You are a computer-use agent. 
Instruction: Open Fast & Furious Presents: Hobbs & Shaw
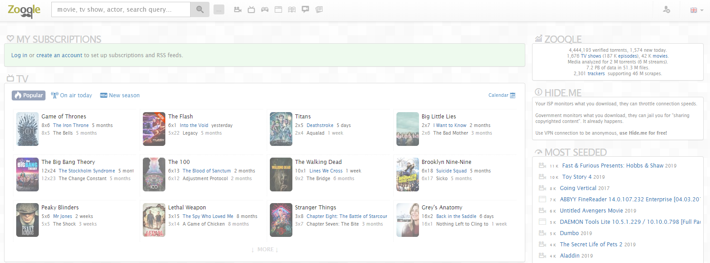[613, 166]
